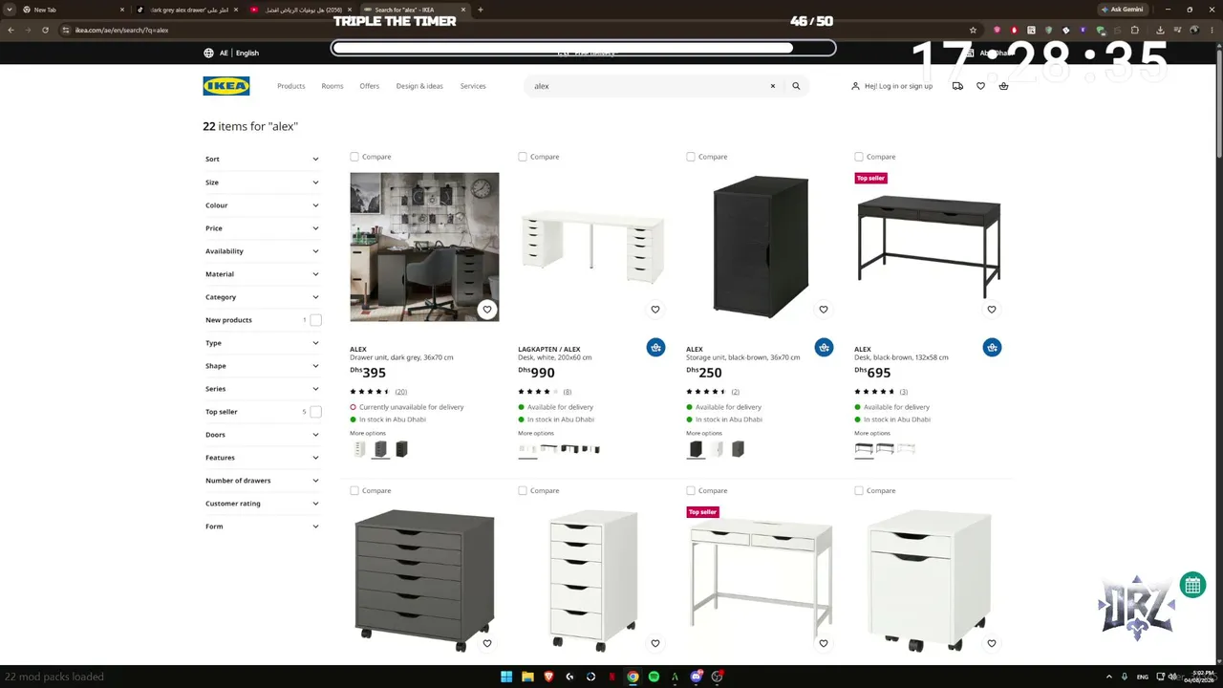This screenshot has height=688, width=1223.
Task: Open a new browser tab
Action: pos(480,10)
